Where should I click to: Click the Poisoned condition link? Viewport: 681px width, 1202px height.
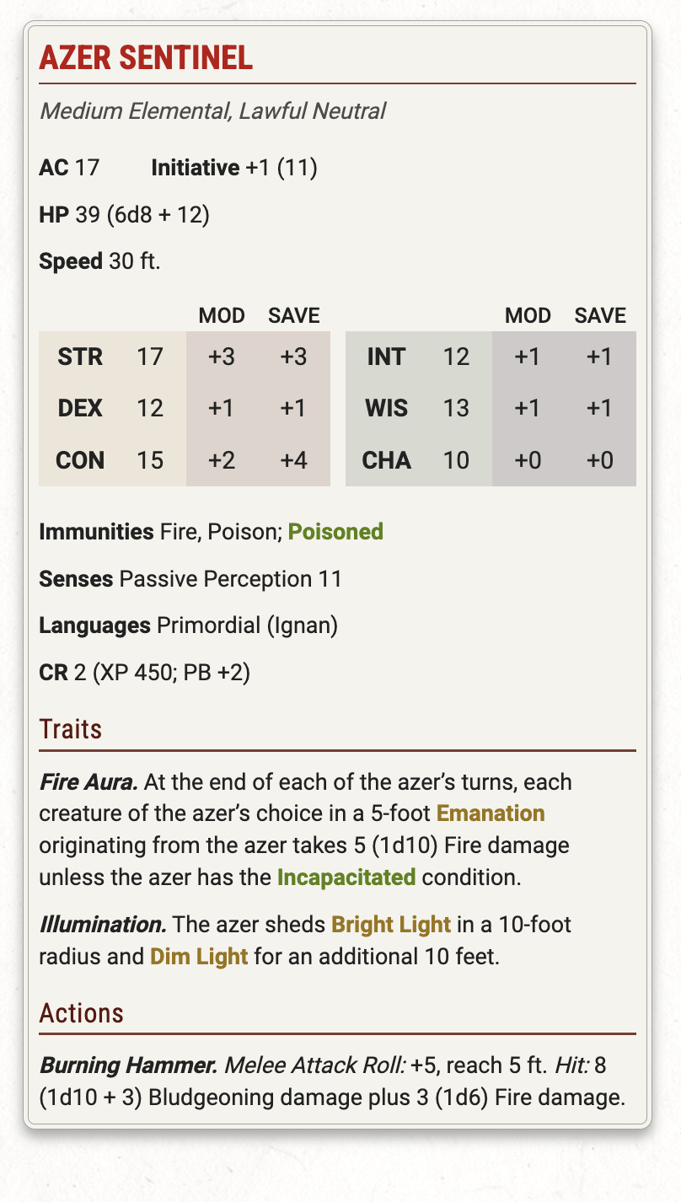pyautogui.click(x=335, y=531)
